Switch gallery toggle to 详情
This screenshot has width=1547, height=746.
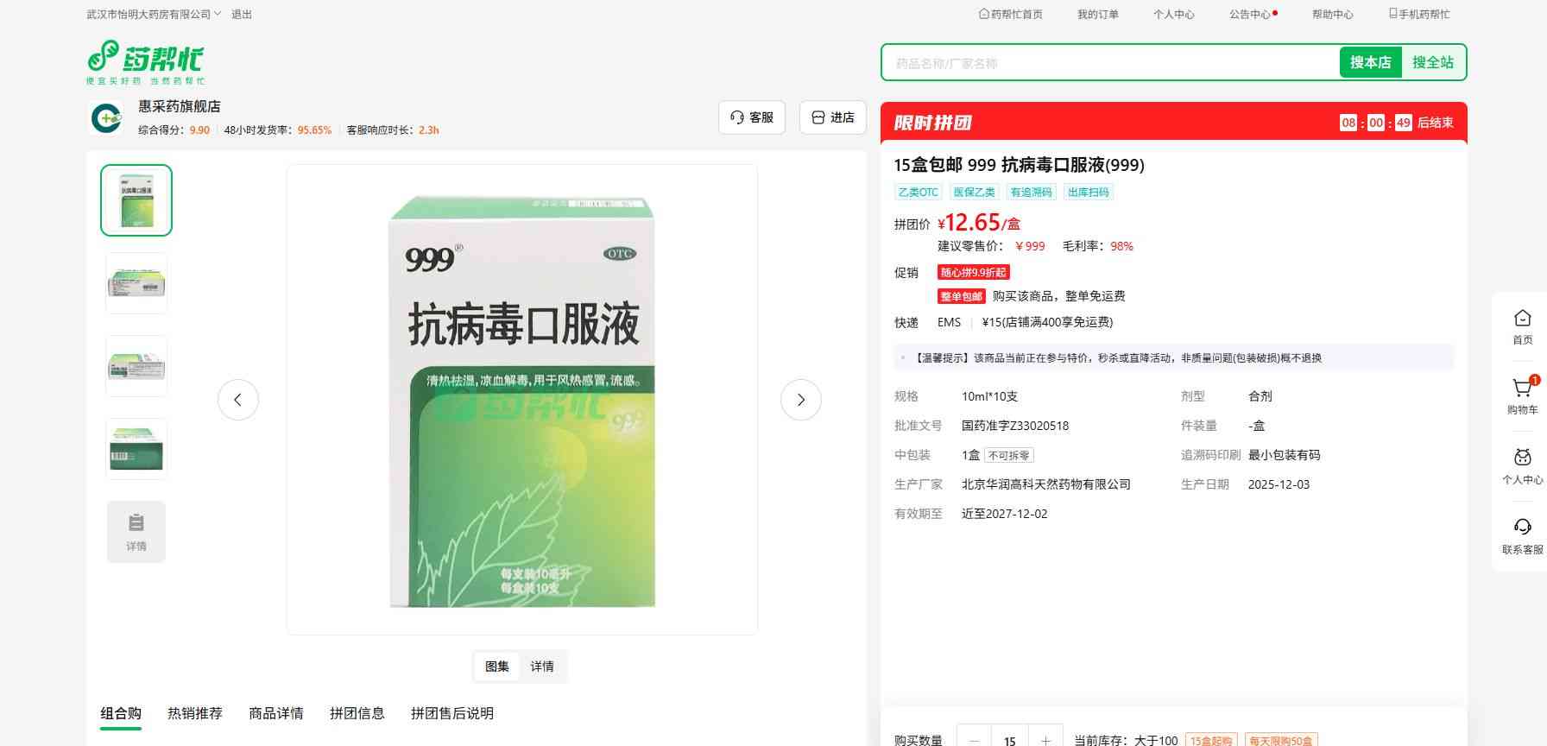coord(542,667)
